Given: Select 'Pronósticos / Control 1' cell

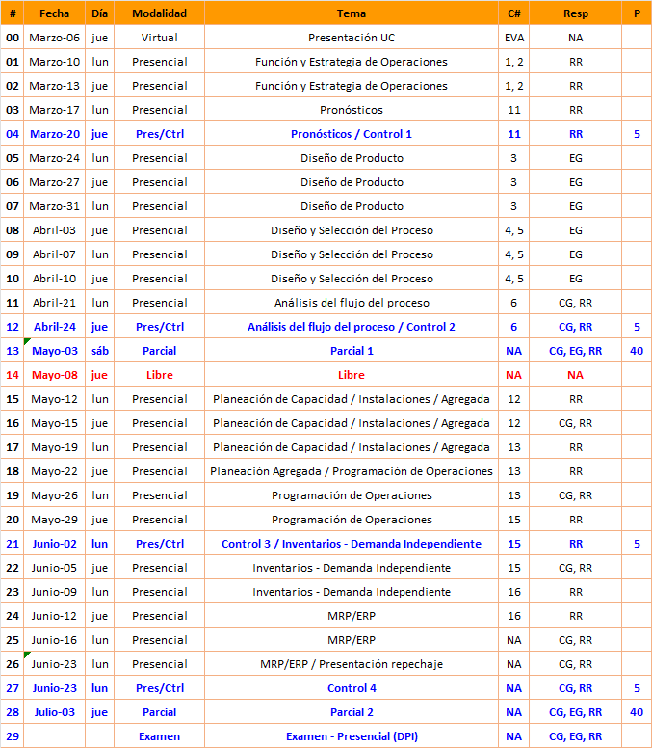Looking at the screenshot, I should coord(352,134).
